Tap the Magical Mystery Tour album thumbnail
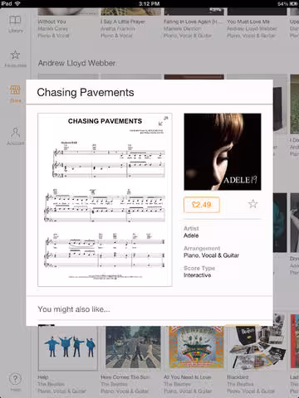This screenshot has width=299, height=398. click(x=196, y=347)
